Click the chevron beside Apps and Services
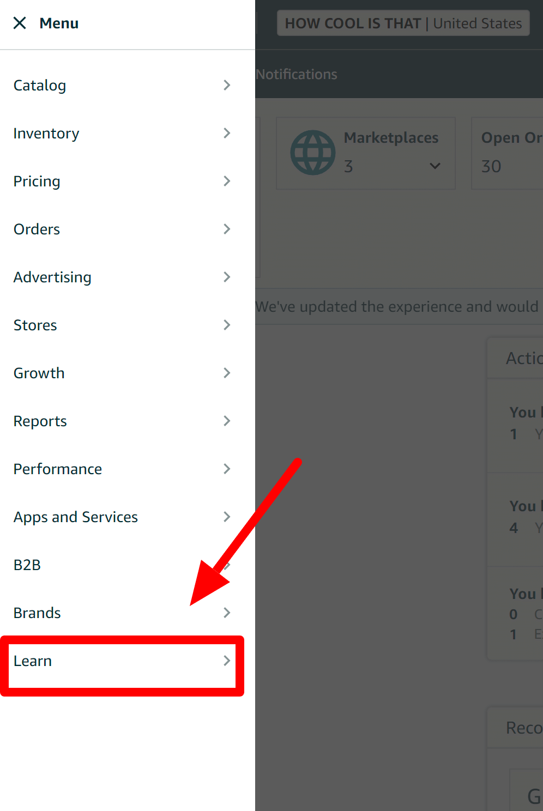This screenshot has height=811, width=543. coord(227,517)
